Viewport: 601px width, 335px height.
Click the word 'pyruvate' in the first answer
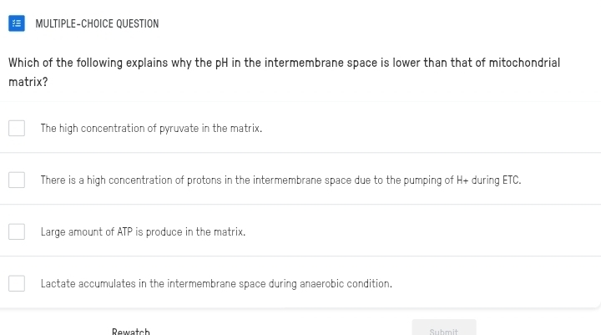(x=179, y=129)
